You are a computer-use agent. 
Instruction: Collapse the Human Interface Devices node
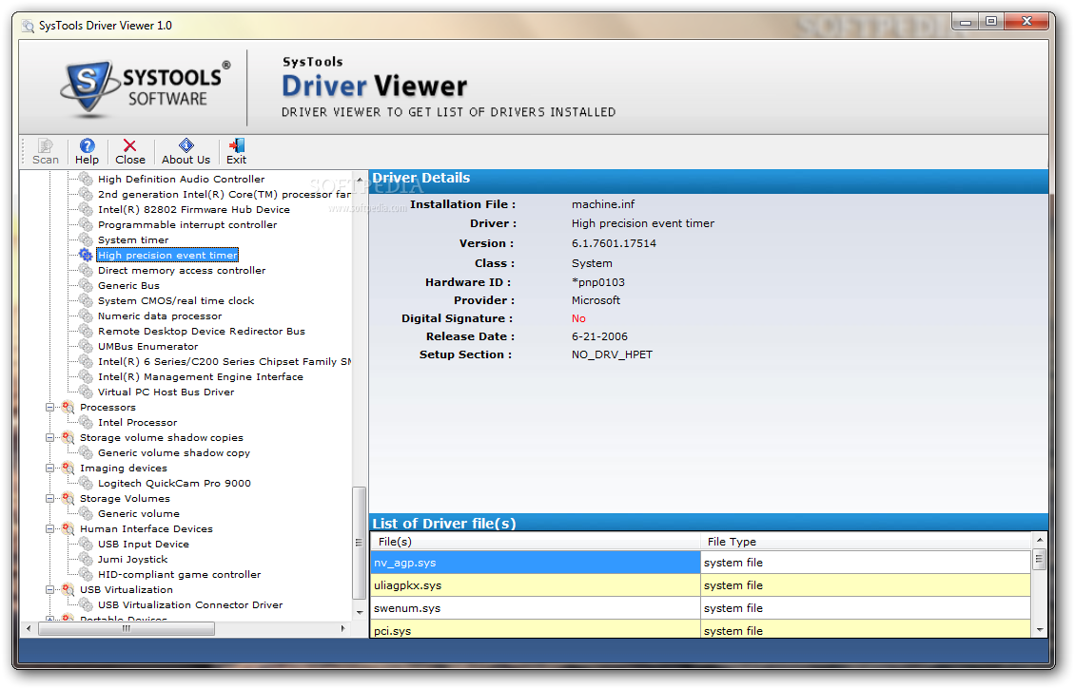50,528
